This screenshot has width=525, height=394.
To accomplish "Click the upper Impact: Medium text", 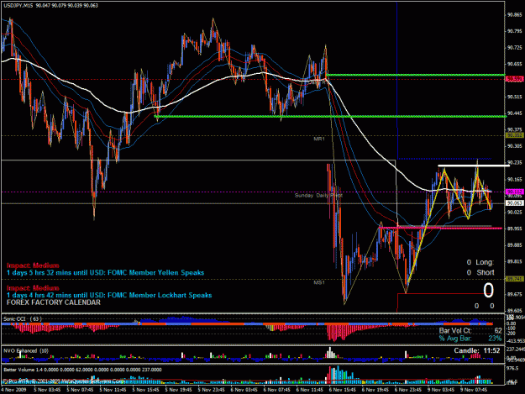I will point(33,265).
